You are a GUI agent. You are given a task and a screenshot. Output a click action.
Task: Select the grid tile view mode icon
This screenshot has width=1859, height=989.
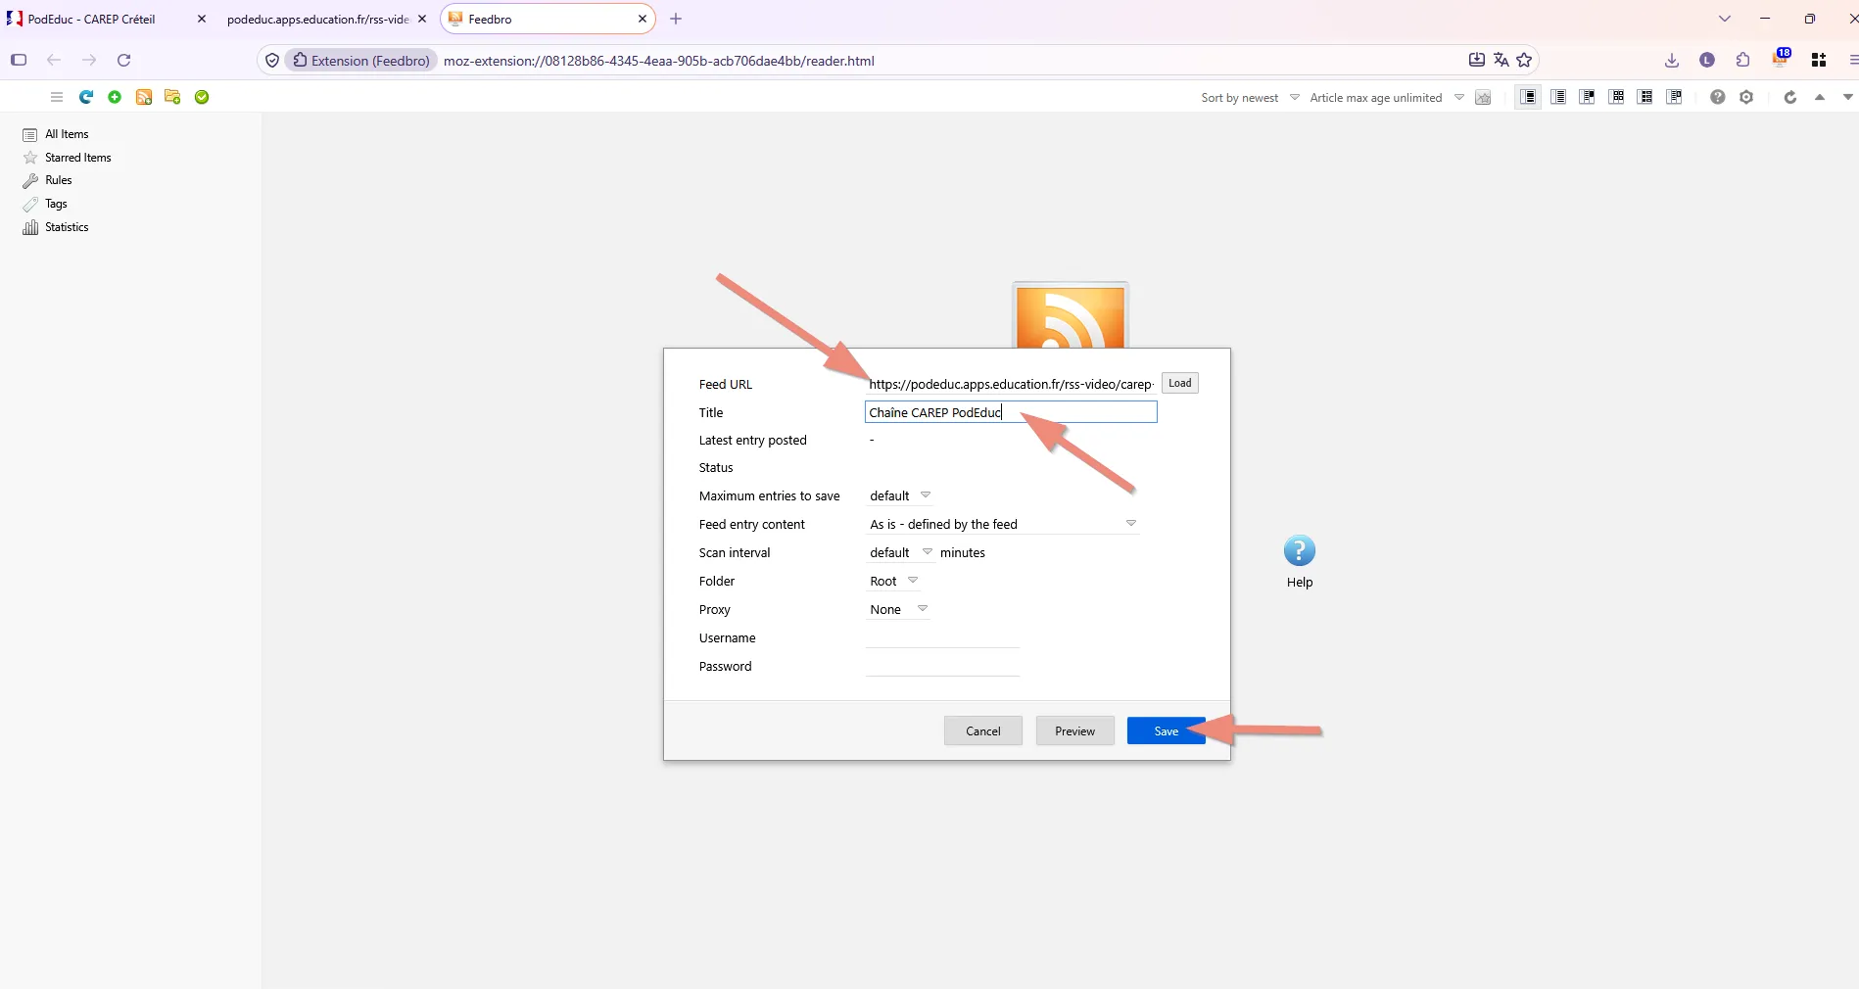click(1617, 97)
